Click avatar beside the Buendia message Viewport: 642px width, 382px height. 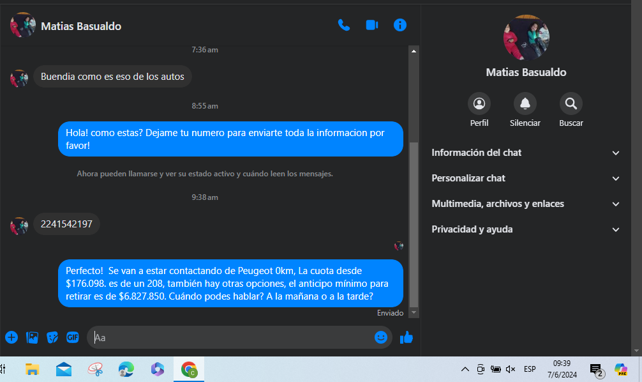click(19, 79)
